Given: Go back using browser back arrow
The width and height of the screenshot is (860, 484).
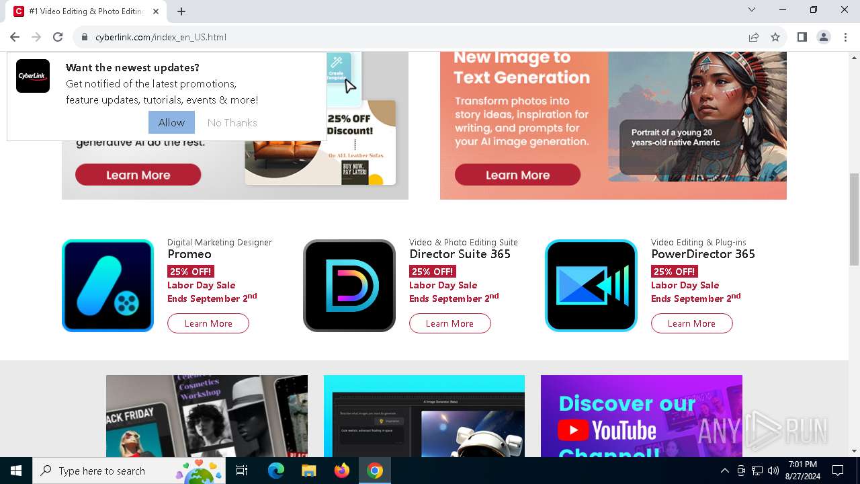Looking at the screenshot, I should pos(15,37).
